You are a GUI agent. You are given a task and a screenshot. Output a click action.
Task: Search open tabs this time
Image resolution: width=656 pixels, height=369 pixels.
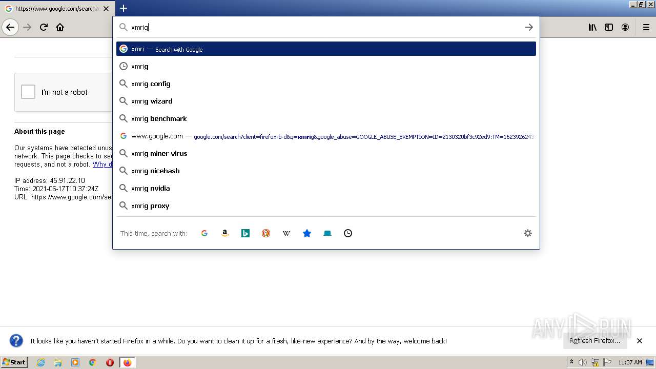(327, 233)
